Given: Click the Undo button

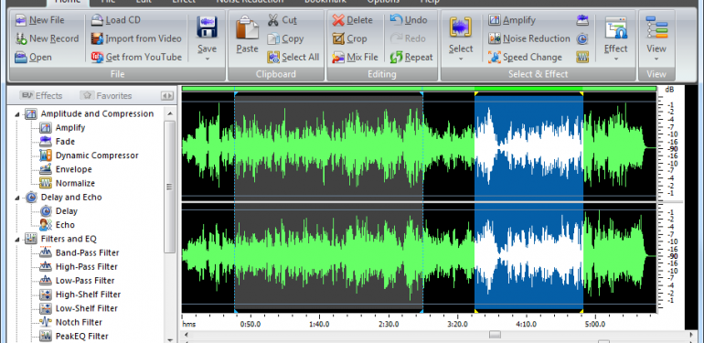Looking at the screenshot, I should (x=409, y=20).
